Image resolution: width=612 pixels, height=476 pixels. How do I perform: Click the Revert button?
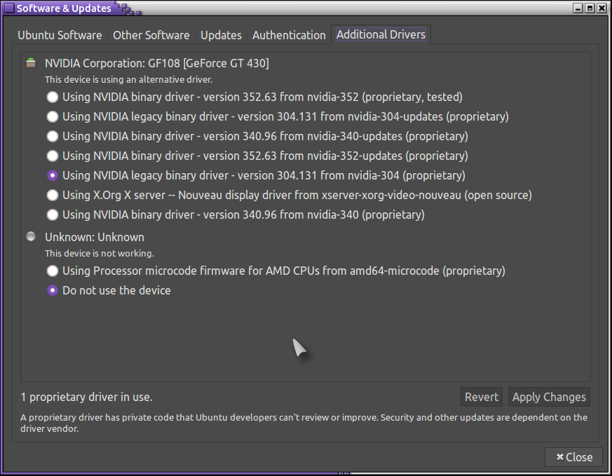(481, 397)
